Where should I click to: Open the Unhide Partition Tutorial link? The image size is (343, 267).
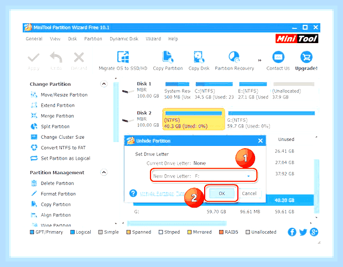pos(162,193)
